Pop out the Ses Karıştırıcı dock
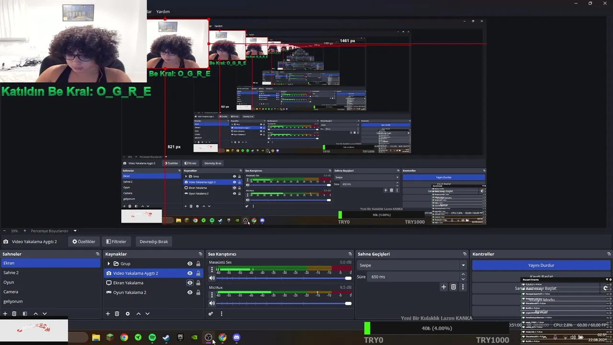The height and width of the screenshot is (345, 613). [350, 254]
